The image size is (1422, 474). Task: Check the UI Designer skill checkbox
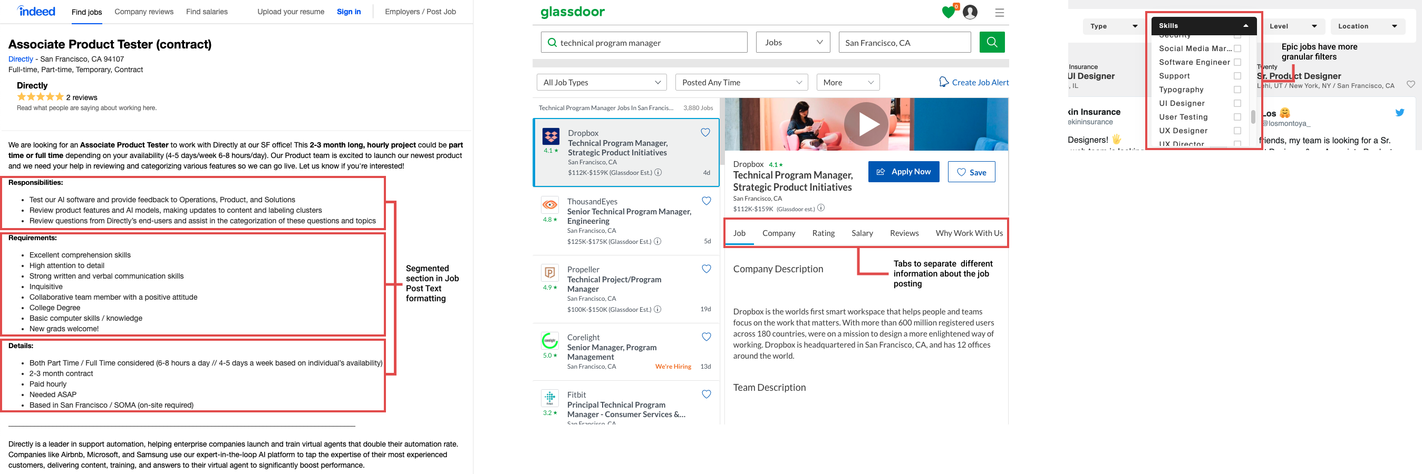click(x=1237, y=103)
